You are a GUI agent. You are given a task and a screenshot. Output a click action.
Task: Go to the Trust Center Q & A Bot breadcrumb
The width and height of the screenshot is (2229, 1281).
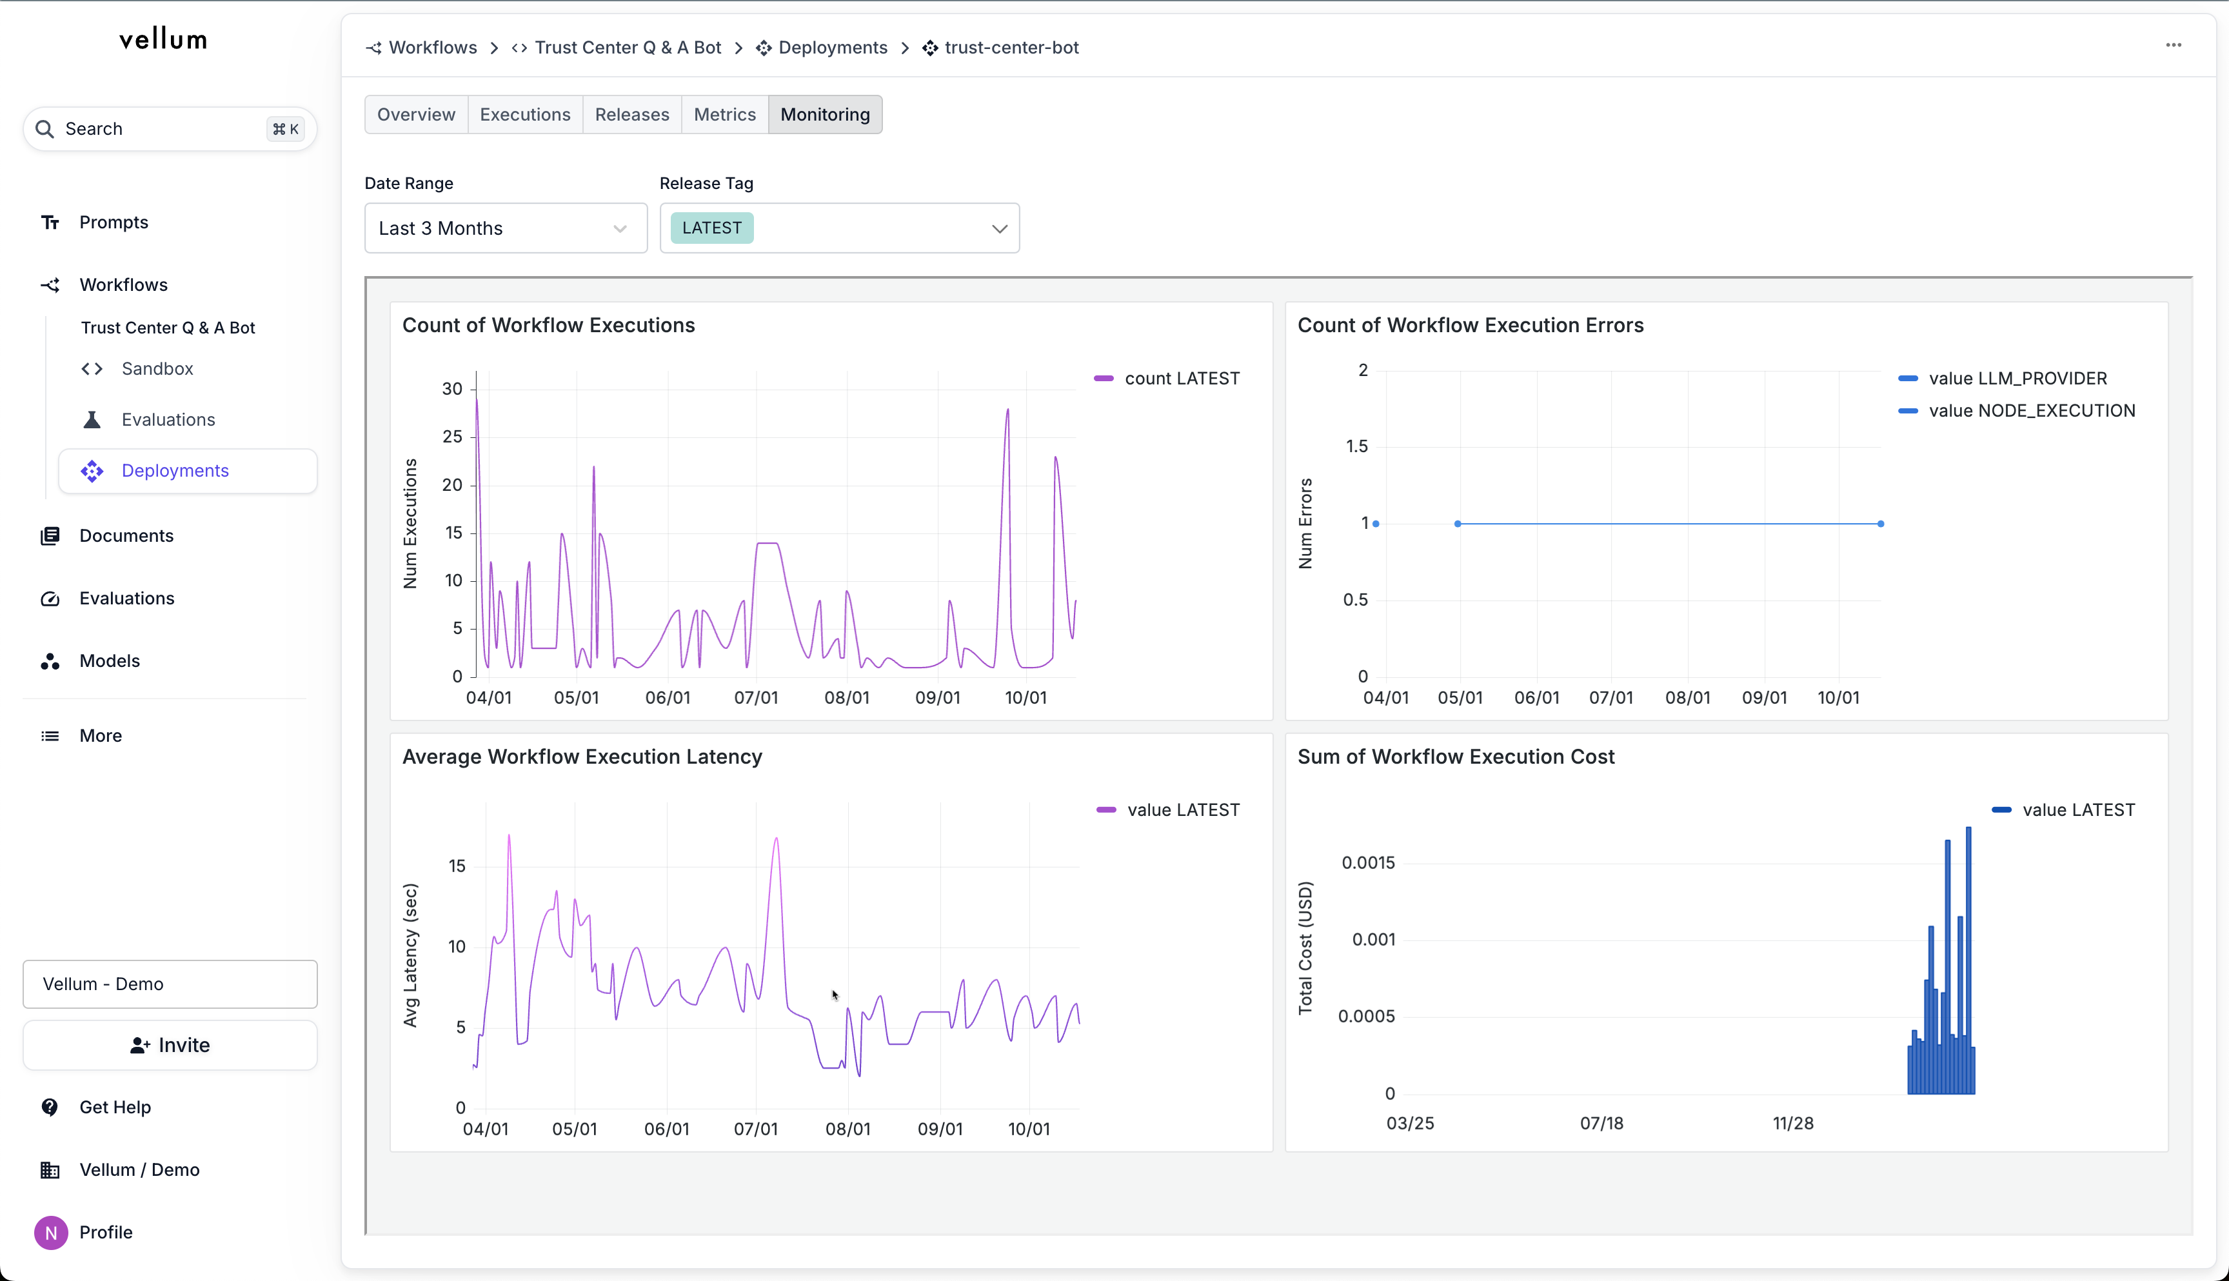tap(627, 48)
